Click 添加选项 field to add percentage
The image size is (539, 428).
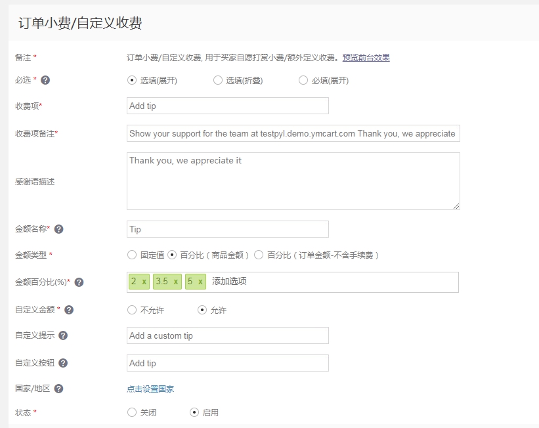coord(229,281)
